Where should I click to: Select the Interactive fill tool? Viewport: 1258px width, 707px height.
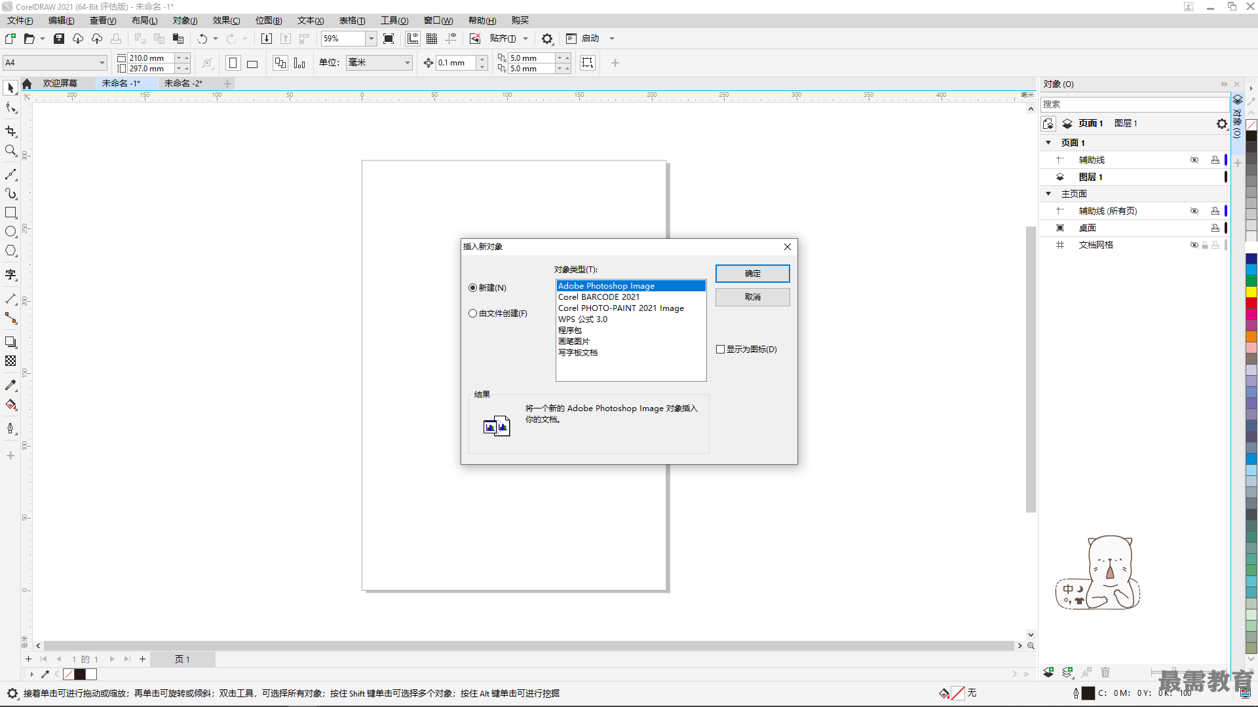tap(10, 405)
